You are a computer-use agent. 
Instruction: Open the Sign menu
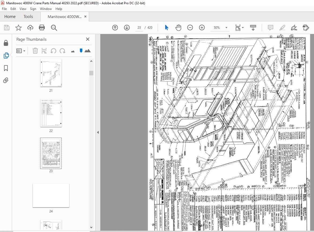coord(33,9)
